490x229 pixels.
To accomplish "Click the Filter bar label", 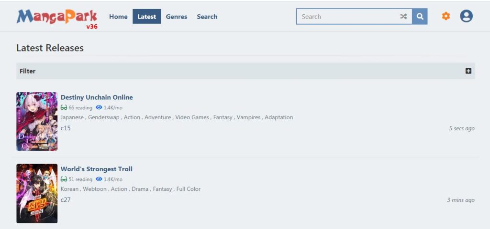I will tap(28, 71).
